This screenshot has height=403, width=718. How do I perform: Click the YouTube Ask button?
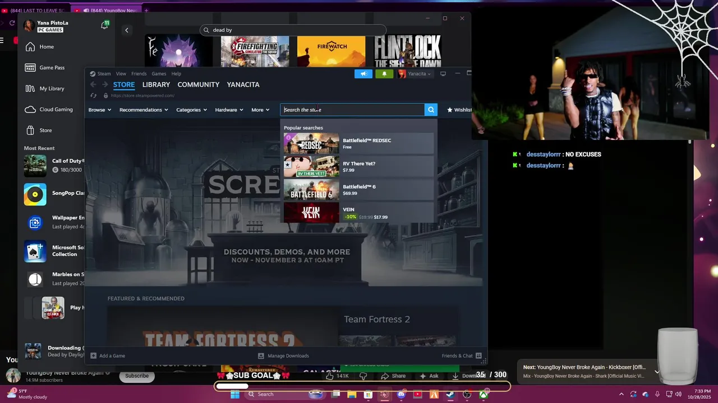click(428, 376)
